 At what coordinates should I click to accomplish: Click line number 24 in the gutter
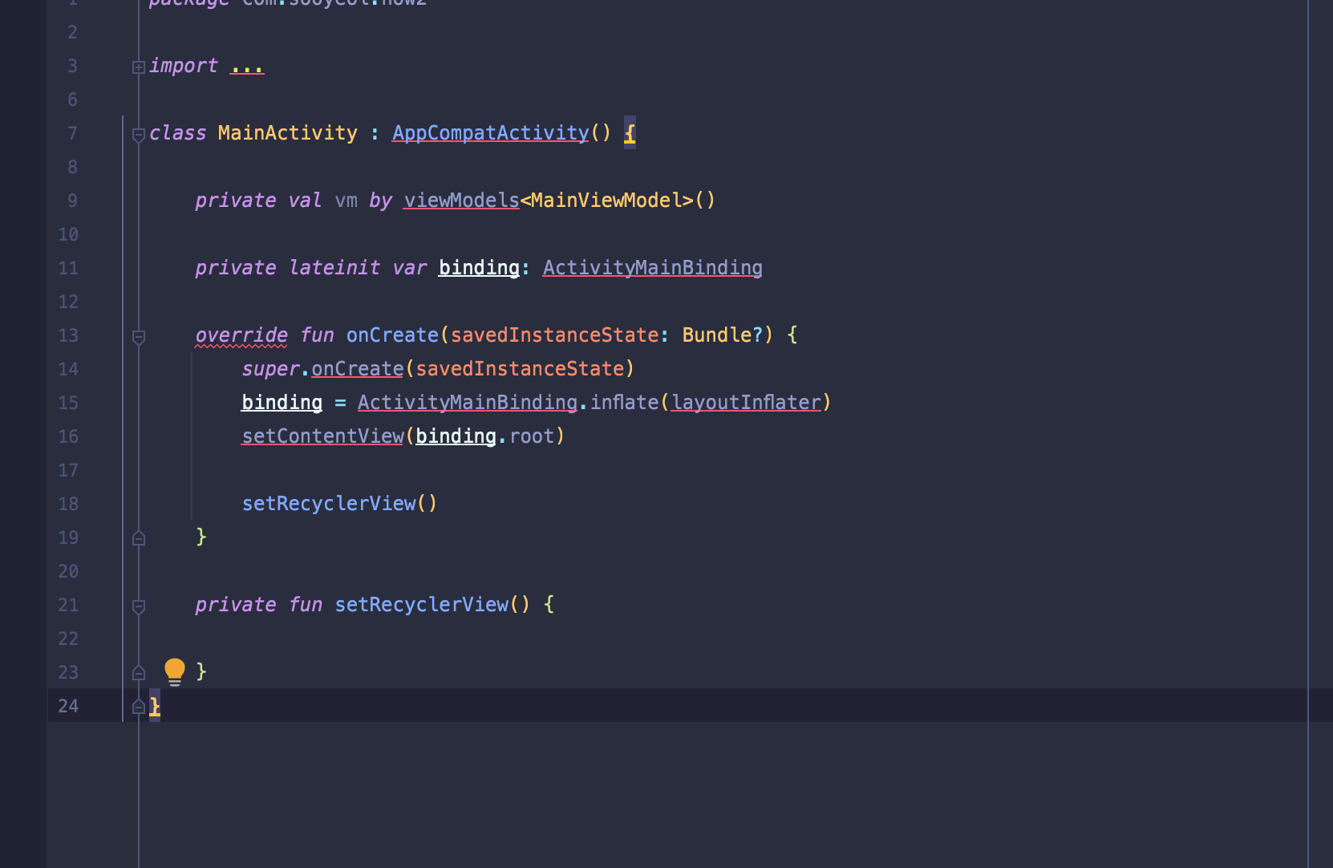(x=68, y=706)
